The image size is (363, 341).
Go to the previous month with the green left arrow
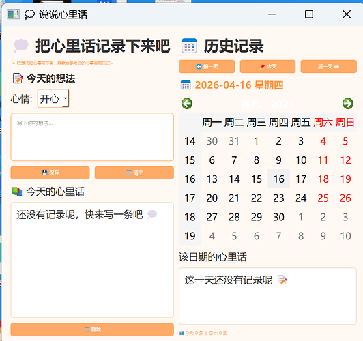click(x=187, y=104)
